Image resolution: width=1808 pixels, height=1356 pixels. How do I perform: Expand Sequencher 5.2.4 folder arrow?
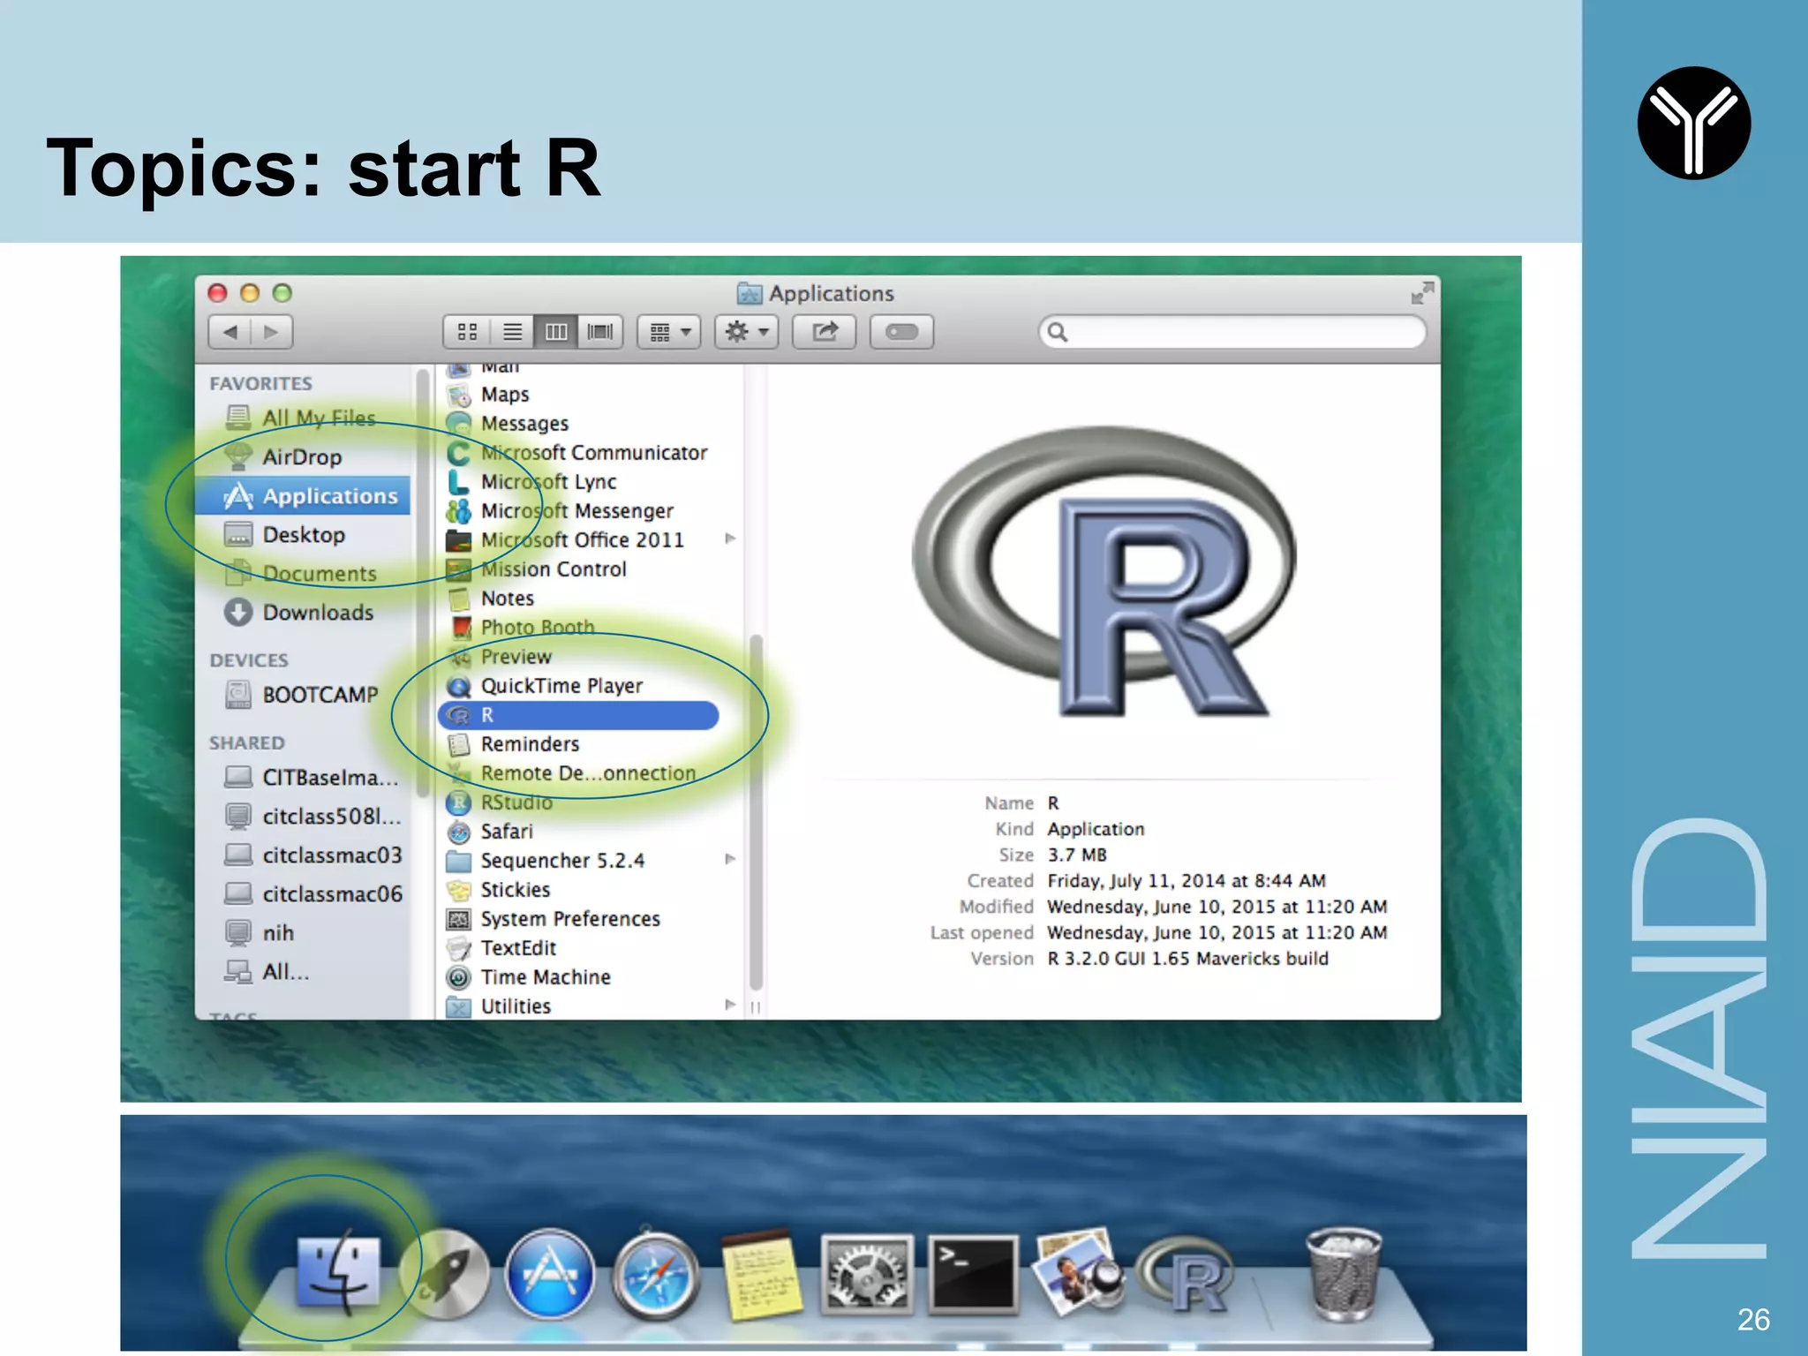click(730, 859)
